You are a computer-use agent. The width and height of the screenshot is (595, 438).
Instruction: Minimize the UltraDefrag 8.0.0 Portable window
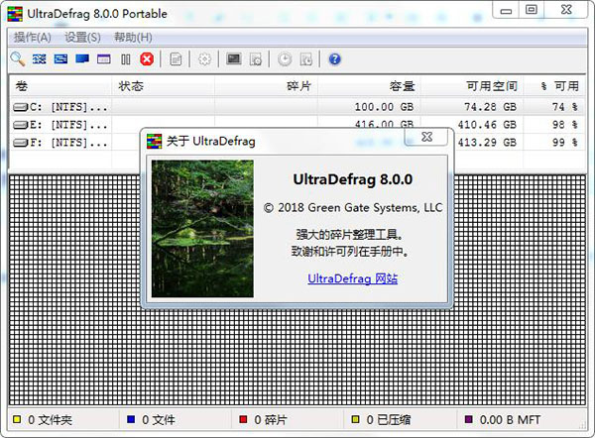pyautogui.click(x=506, y=10)
